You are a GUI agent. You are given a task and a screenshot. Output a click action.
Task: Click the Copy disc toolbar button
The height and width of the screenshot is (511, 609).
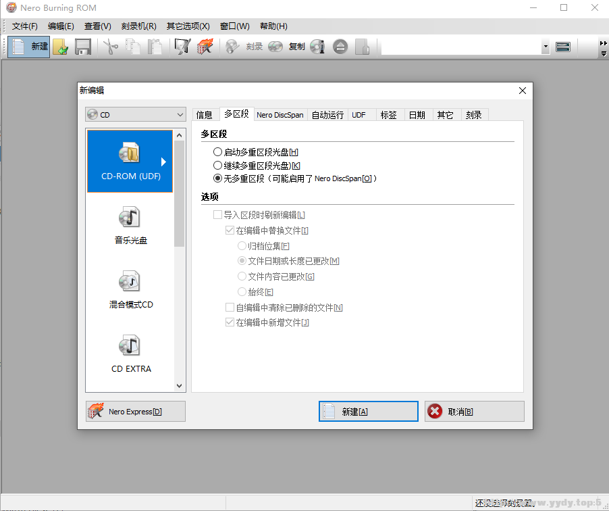tap(287, 47)
